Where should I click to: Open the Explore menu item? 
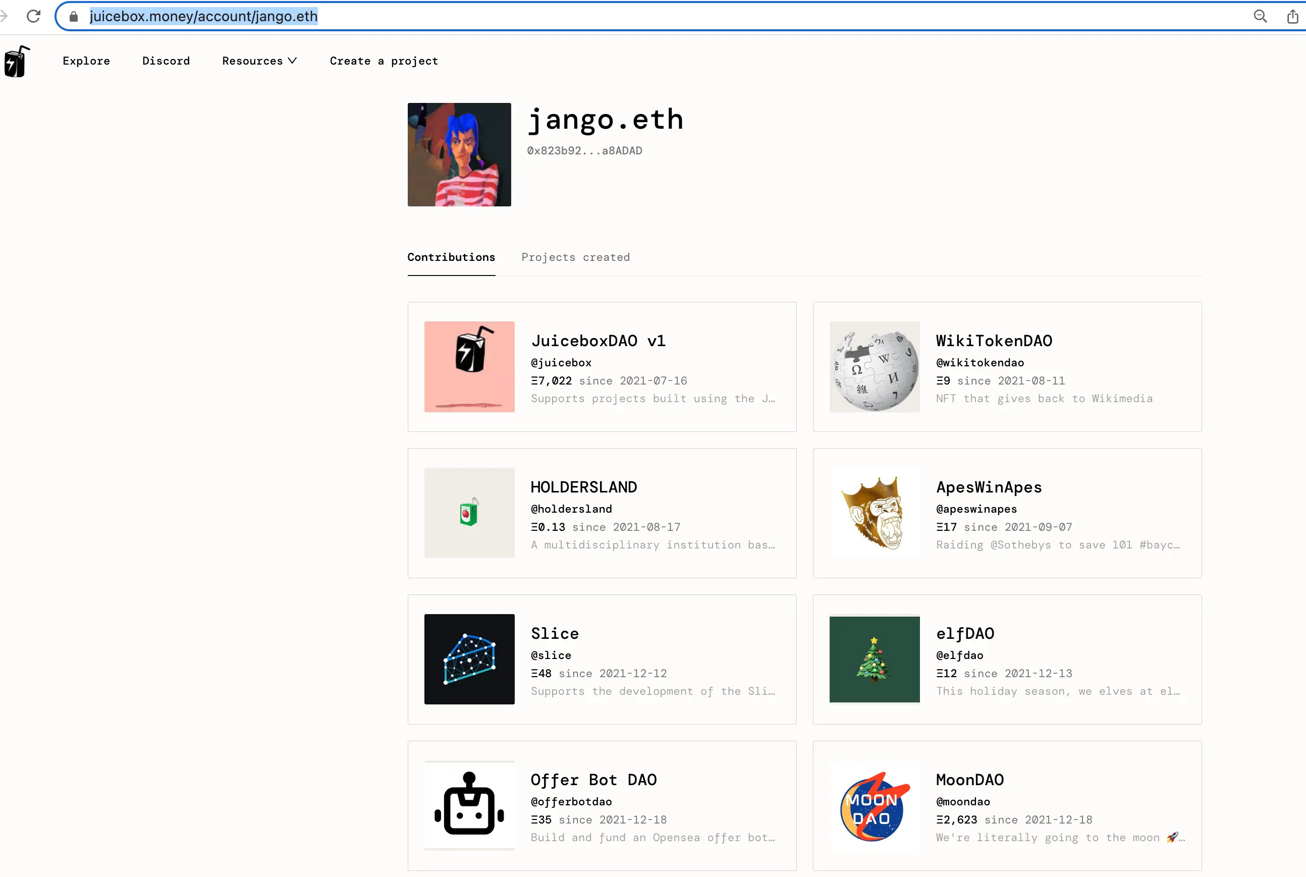(86, 61)
